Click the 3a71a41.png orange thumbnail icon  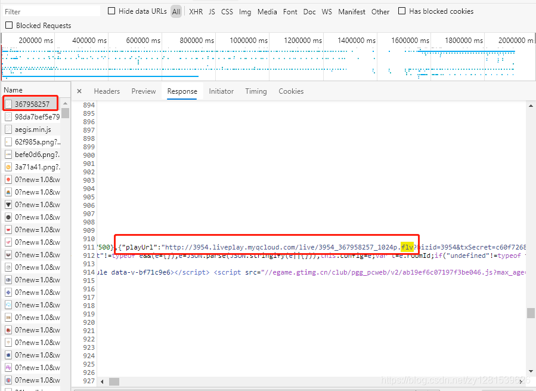pos(8,167)
